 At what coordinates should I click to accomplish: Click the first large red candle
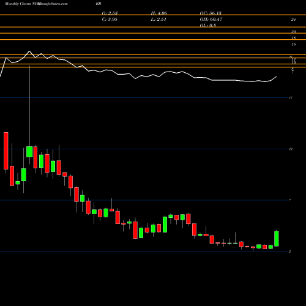pyautogui.click(x=6, y=151)
